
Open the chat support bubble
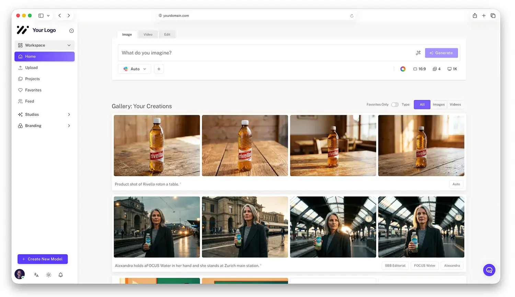click(489, 270)
